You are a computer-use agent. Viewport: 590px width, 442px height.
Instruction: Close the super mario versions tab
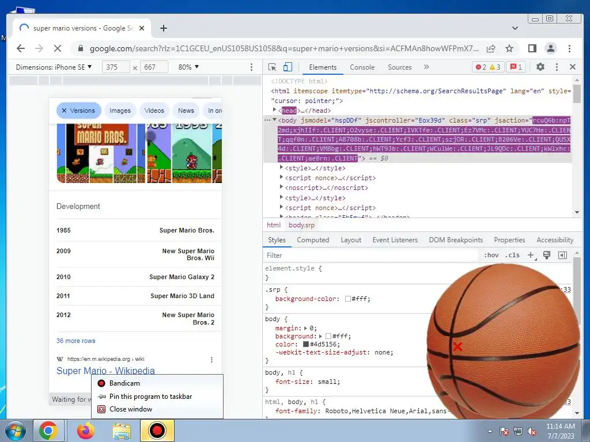(142, 28)
